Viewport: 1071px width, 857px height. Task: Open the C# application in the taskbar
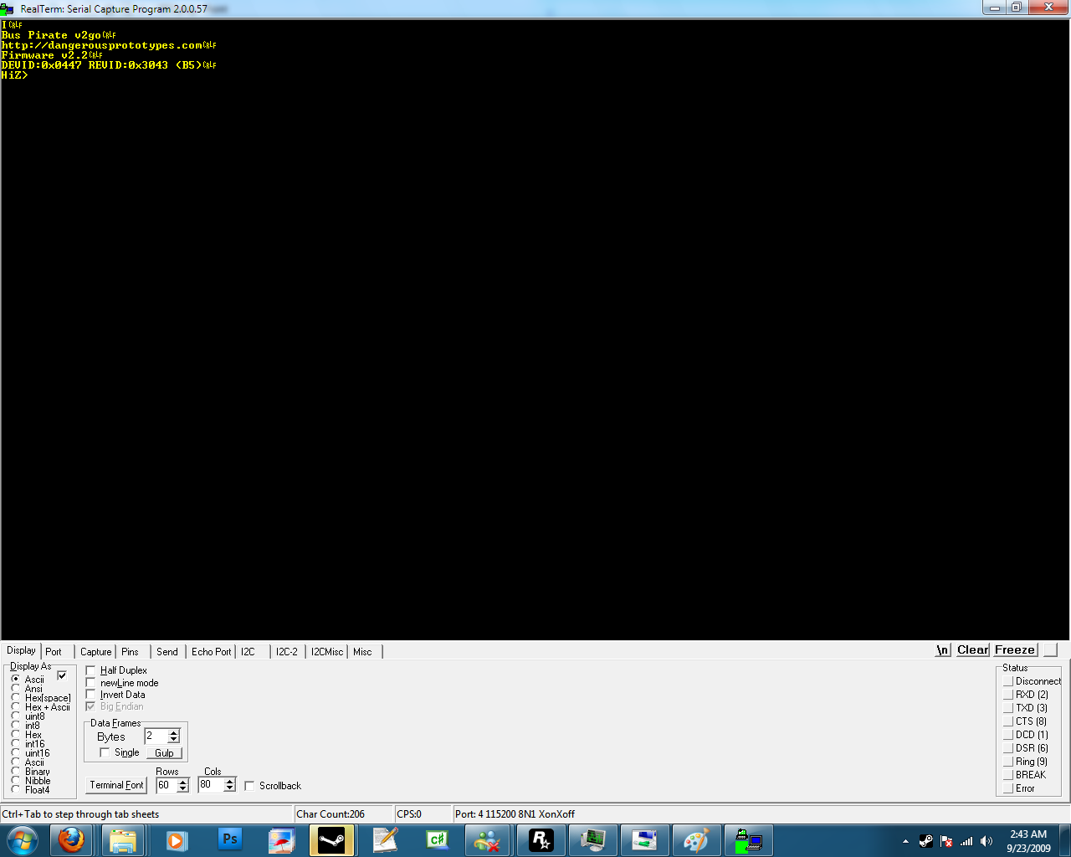click(437, 839)
